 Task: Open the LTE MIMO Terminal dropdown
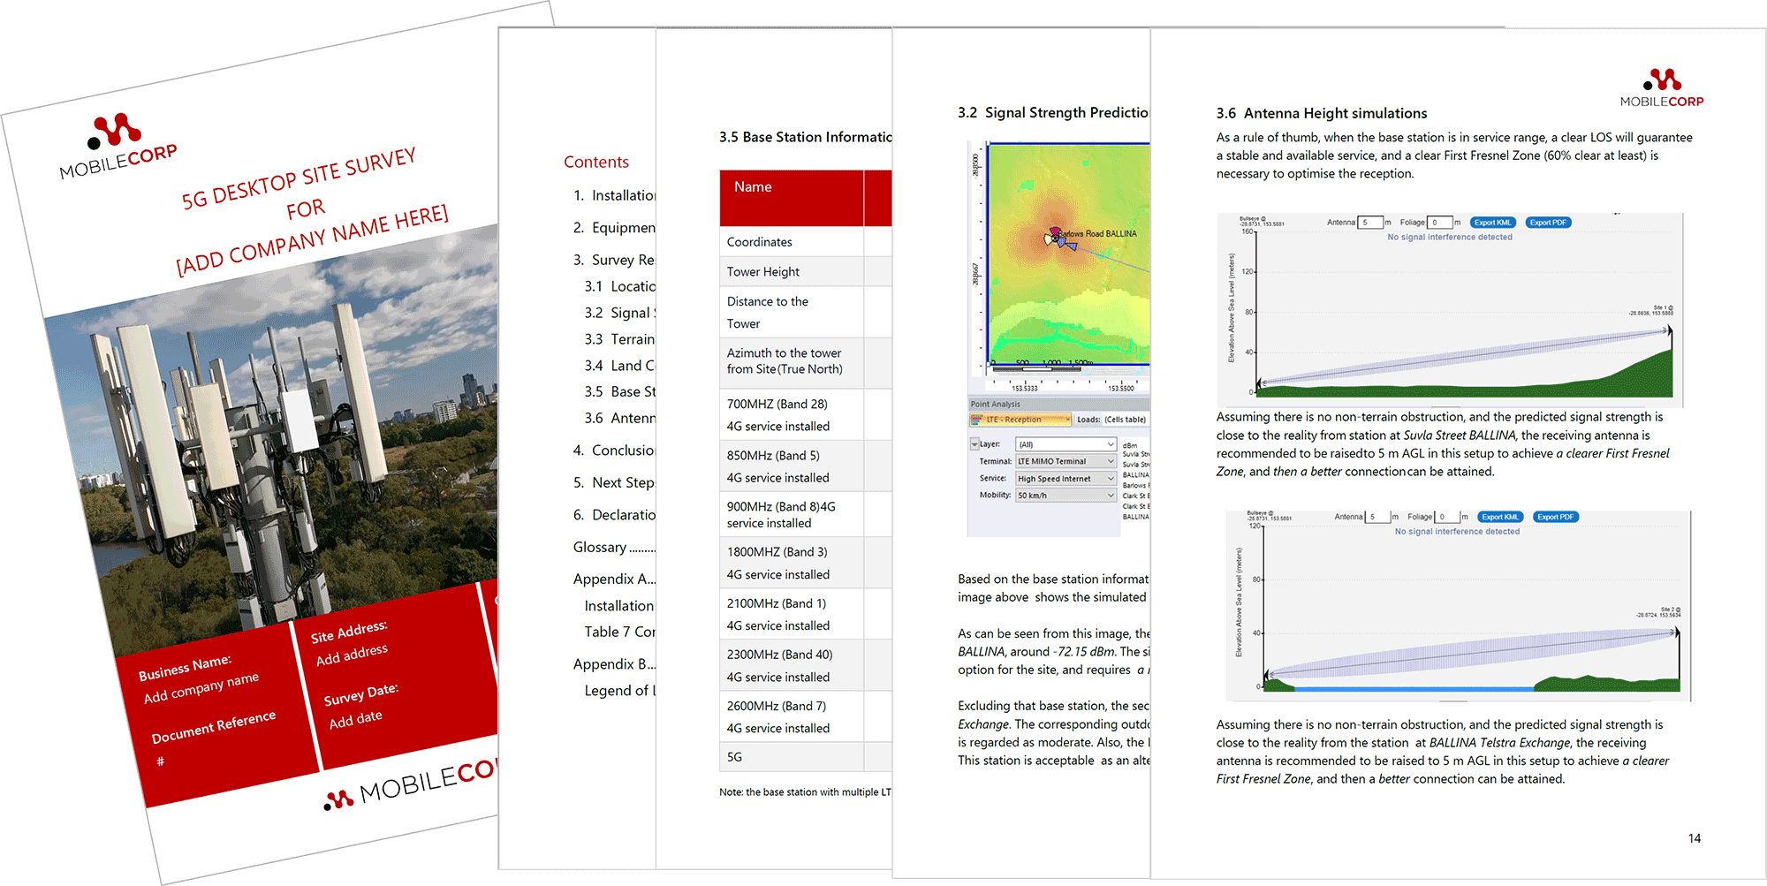point(1066,461)
